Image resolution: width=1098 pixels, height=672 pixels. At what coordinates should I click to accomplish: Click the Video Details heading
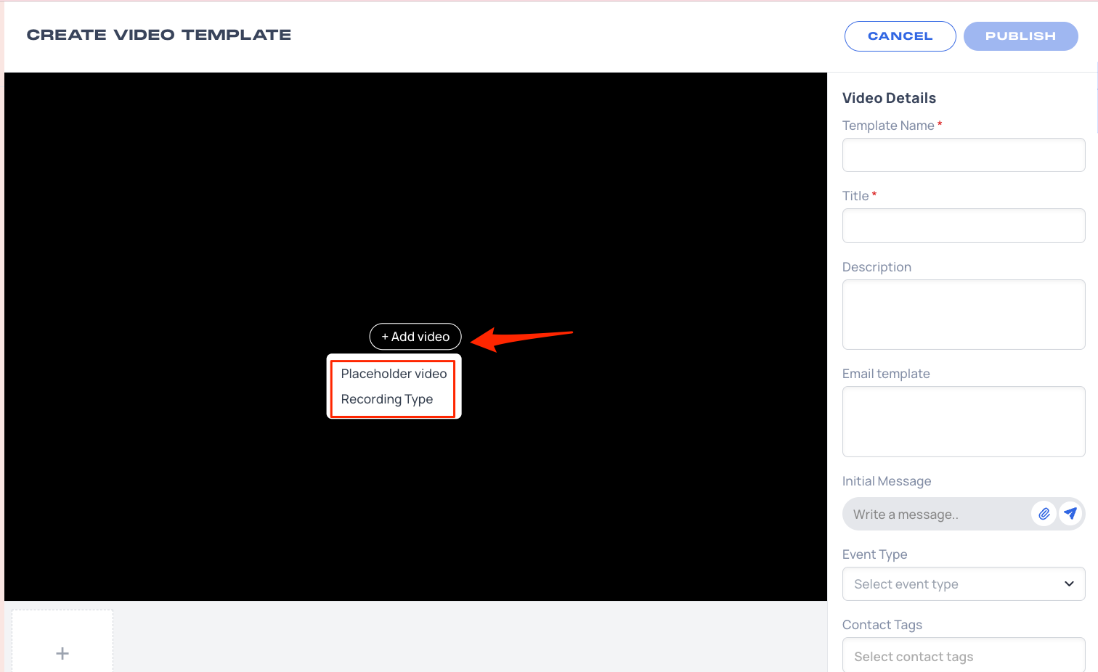point(889,98)
